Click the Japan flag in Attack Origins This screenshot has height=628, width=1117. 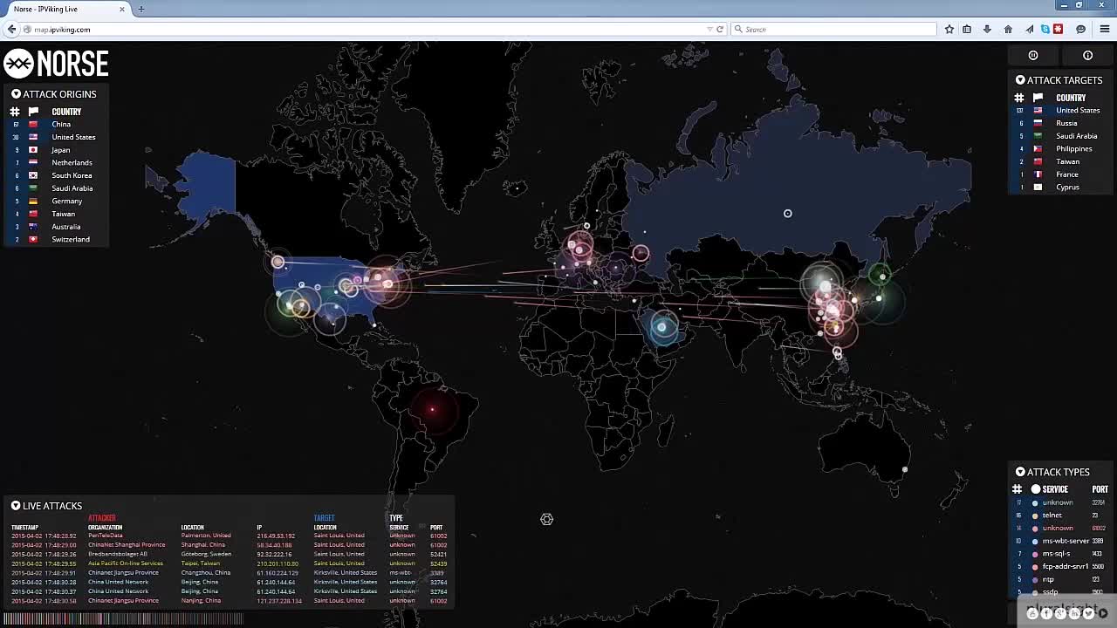[33, 150]
